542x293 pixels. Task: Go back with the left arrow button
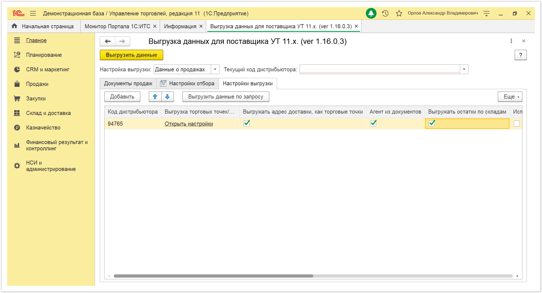tap(107, 41)
